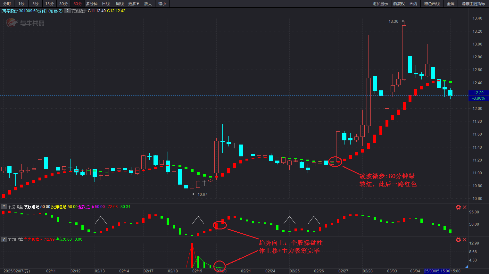Select the 5分 timeframe tab
Viewport: 489px width, 274px height.
point(35,4)
